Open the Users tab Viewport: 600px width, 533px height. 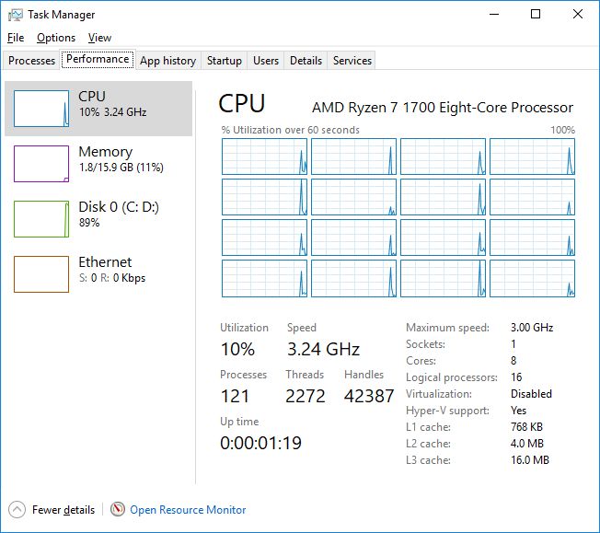pyautogui.click(x=266, y=61)
